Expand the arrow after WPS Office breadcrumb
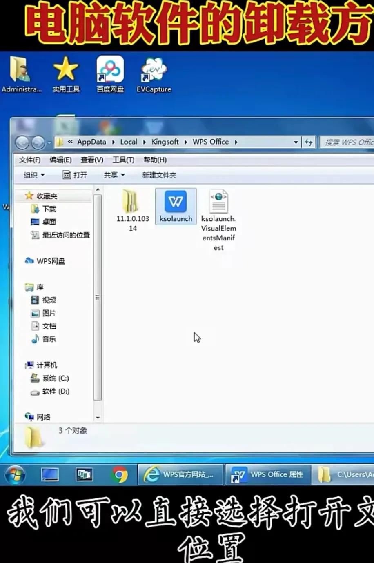 point(236,142)
